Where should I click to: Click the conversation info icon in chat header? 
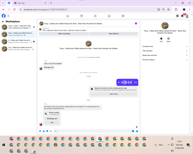click(136, 23)
